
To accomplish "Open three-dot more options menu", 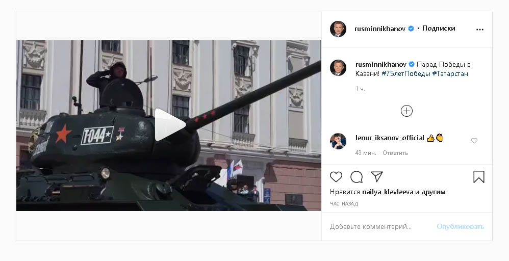I will tap(480, 30).
